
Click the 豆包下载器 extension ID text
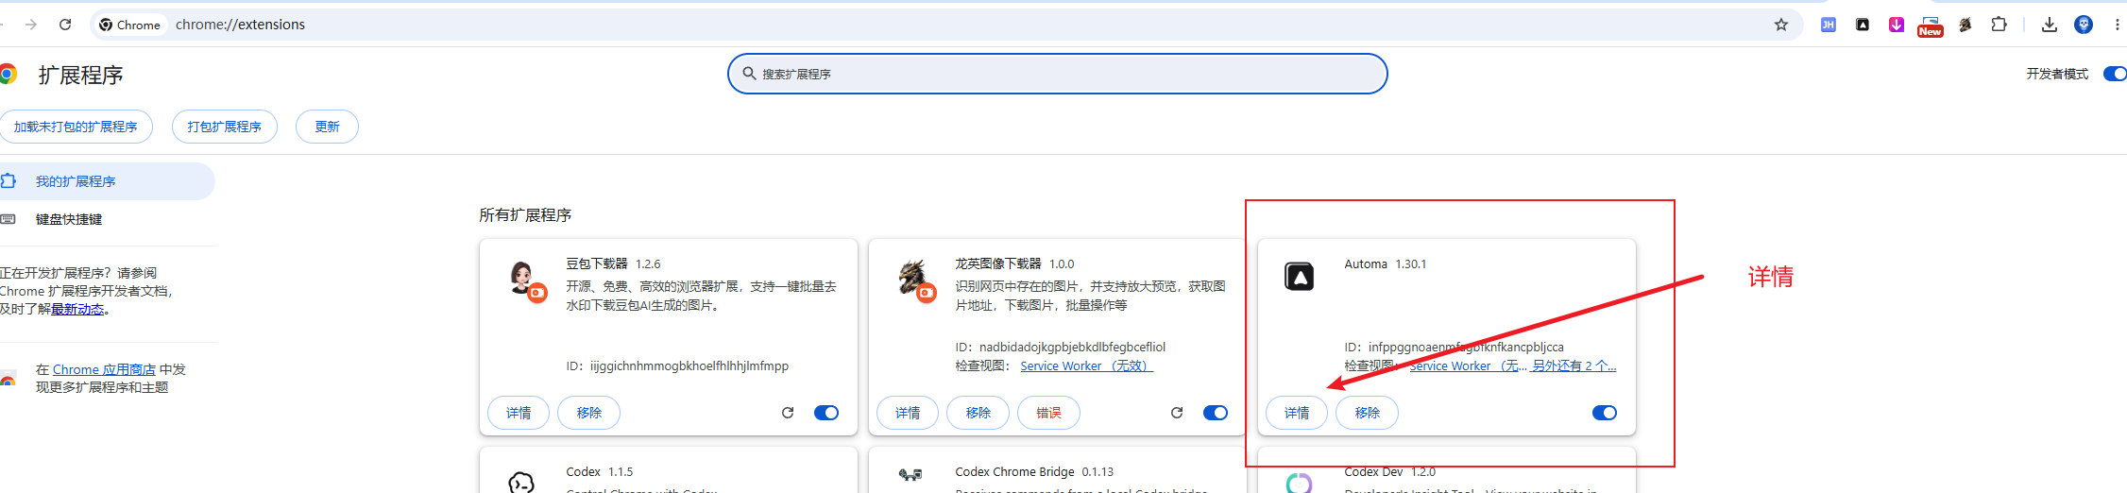(x=677, y=365)
